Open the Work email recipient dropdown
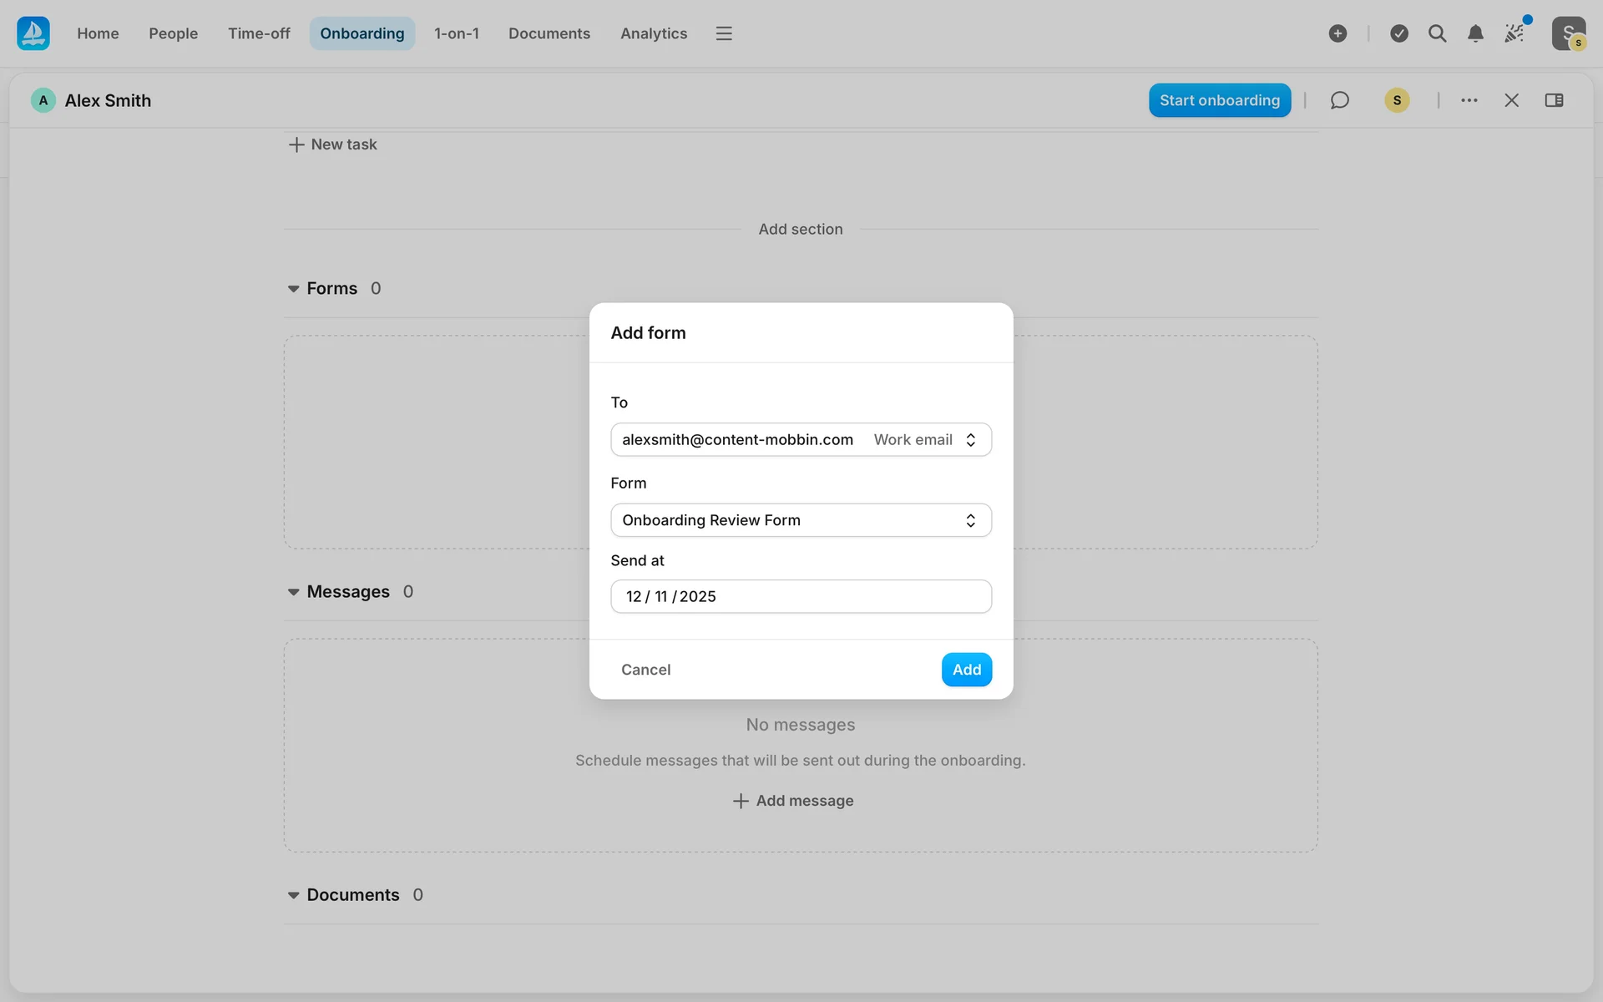Screen dimensions: 1603x1002 coord(924,440)
